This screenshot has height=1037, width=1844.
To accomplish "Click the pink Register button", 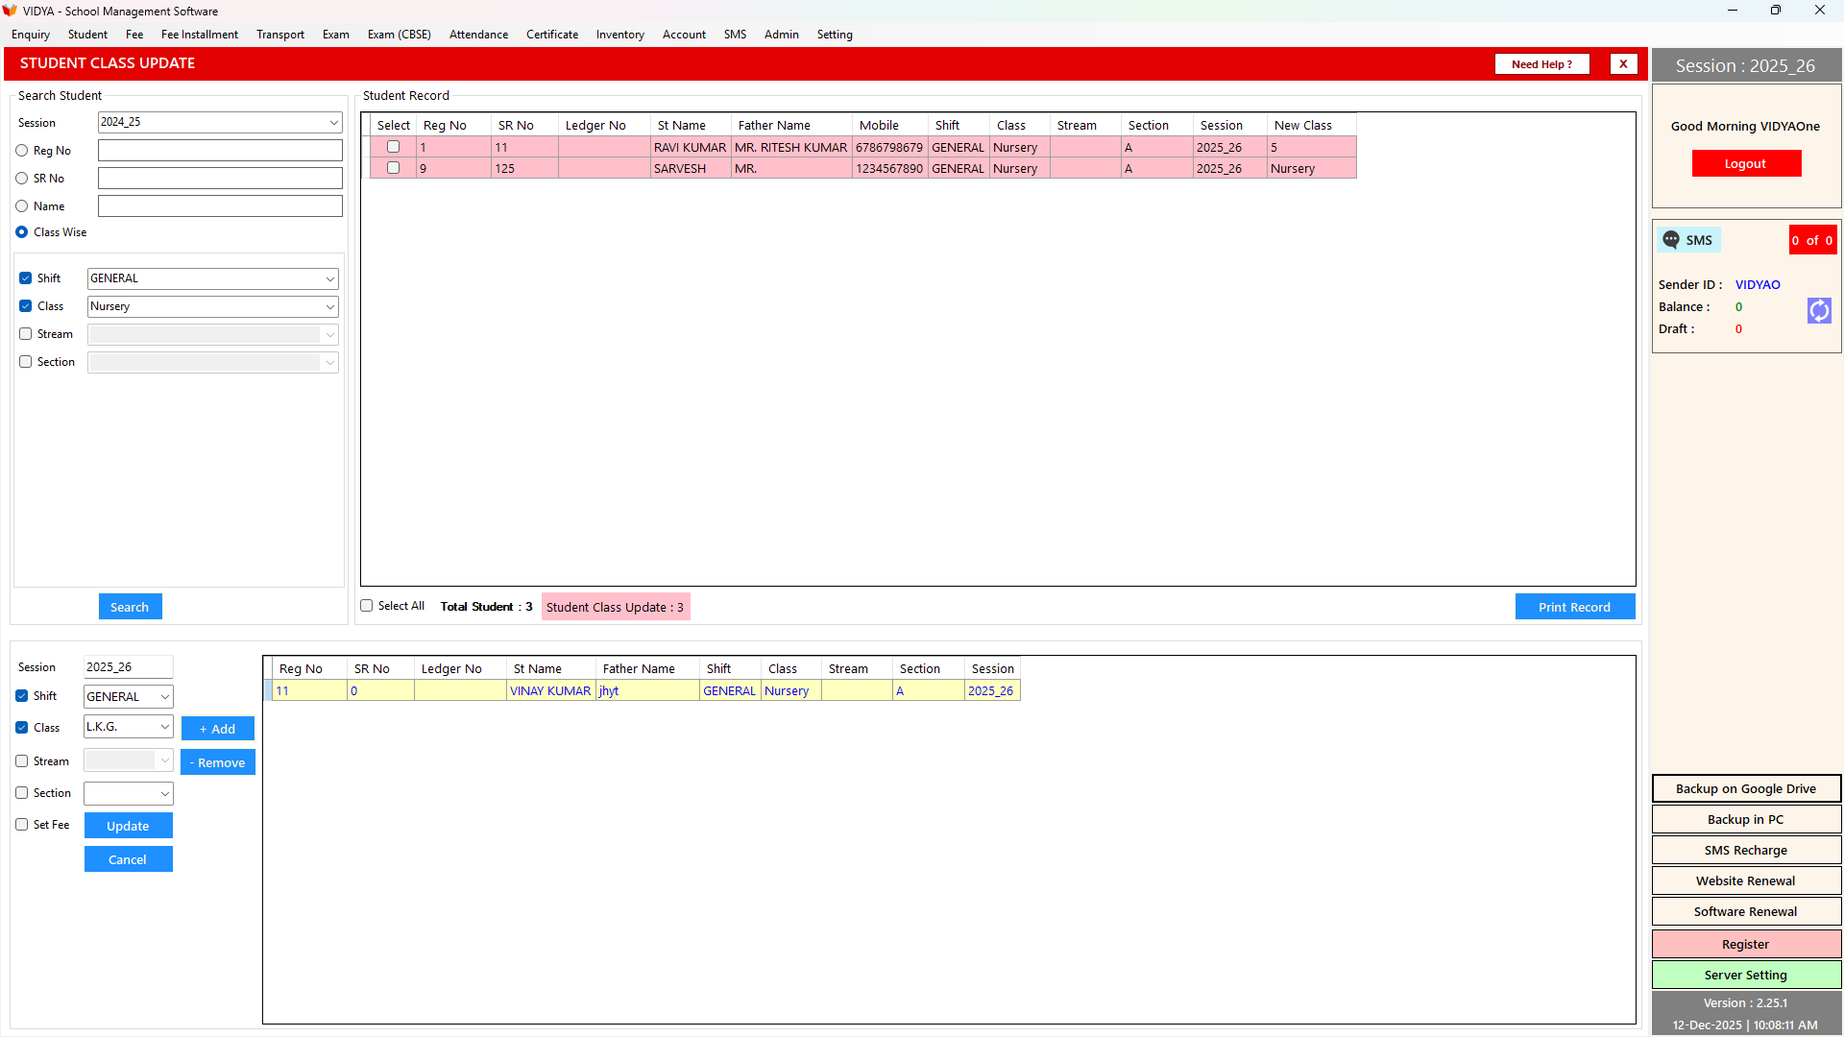I will (1746, 944).
